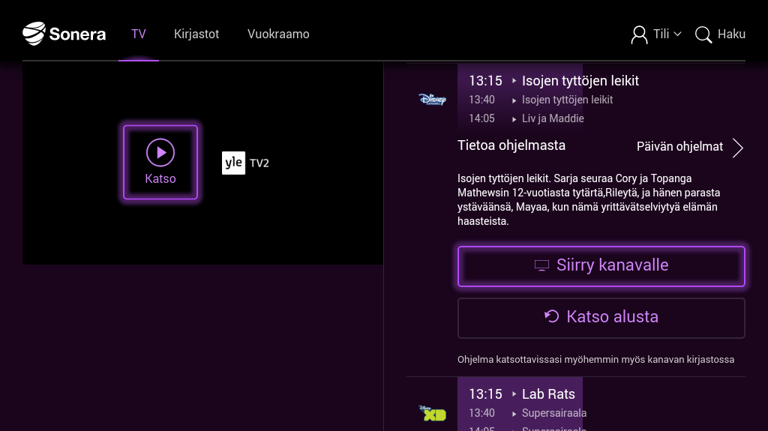The width and height of the screenshot is (768, 431).
Task: Click the Yle TV2 channel logo
Action: [x=245, y=163]
